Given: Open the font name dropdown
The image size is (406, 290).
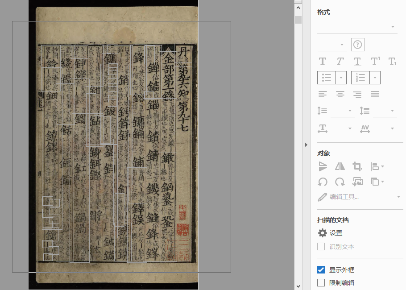Looking at the screenshot, I should pyautogui.click(x=393, y=27).
